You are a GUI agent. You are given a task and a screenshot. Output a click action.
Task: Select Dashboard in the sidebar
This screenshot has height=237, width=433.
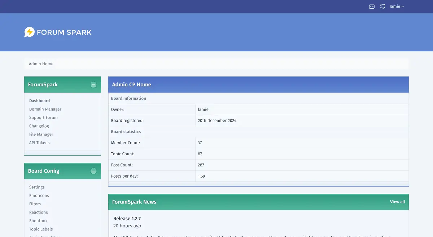39,101
